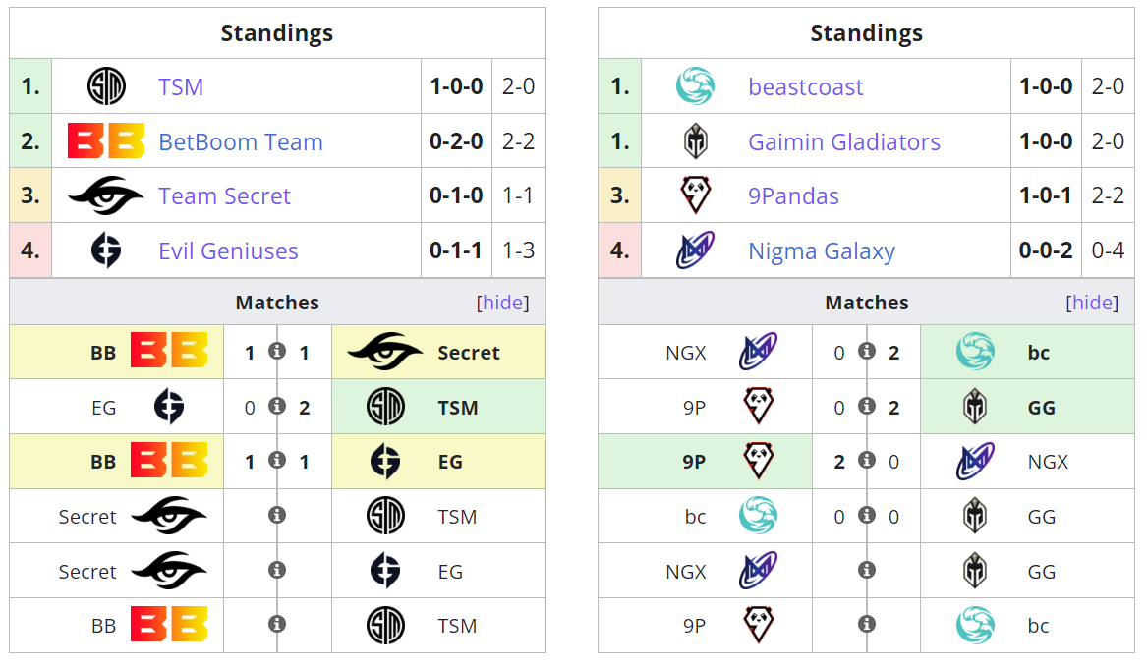The width and height of the screenshot is (1147, 667).
Task: Click the BetBoom Team logo in standings
Action: point(106,141)
